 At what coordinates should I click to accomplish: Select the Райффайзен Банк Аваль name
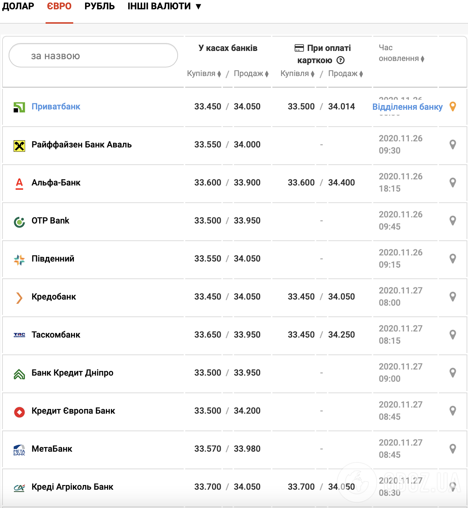[x=81, y=145]
